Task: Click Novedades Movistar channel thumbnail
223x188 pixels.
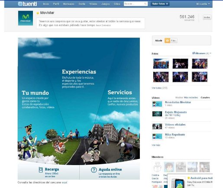Action: (157, 104)
